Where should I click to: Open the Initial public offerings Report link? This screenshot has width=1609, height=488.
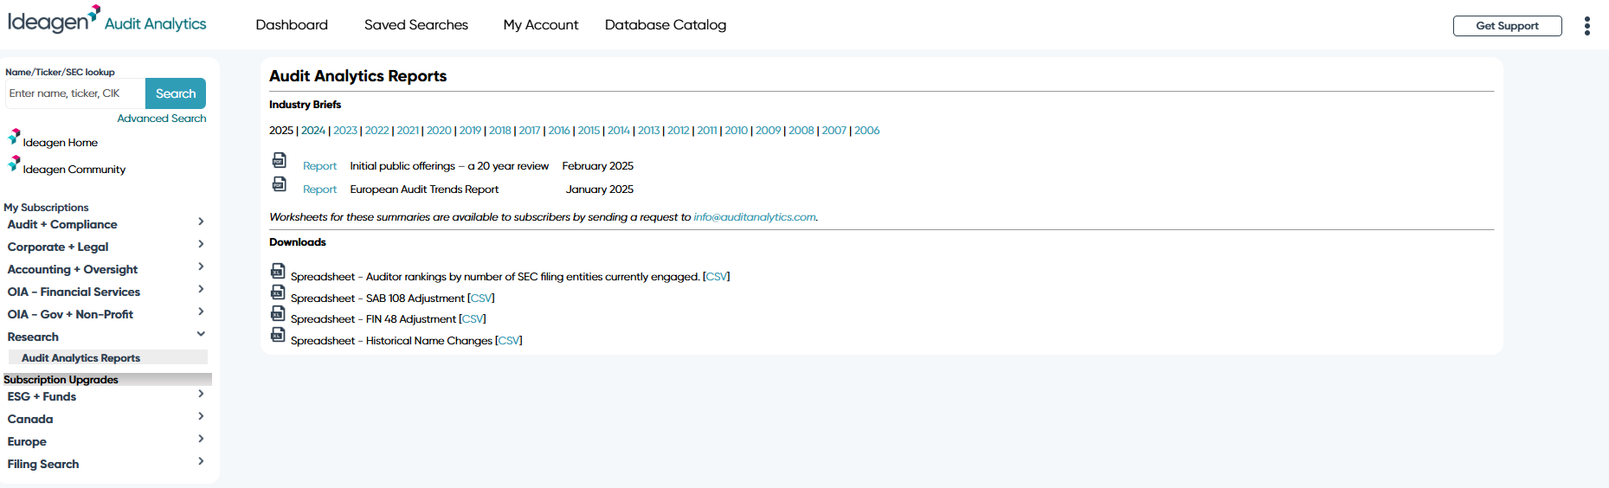tap(319, 166)
